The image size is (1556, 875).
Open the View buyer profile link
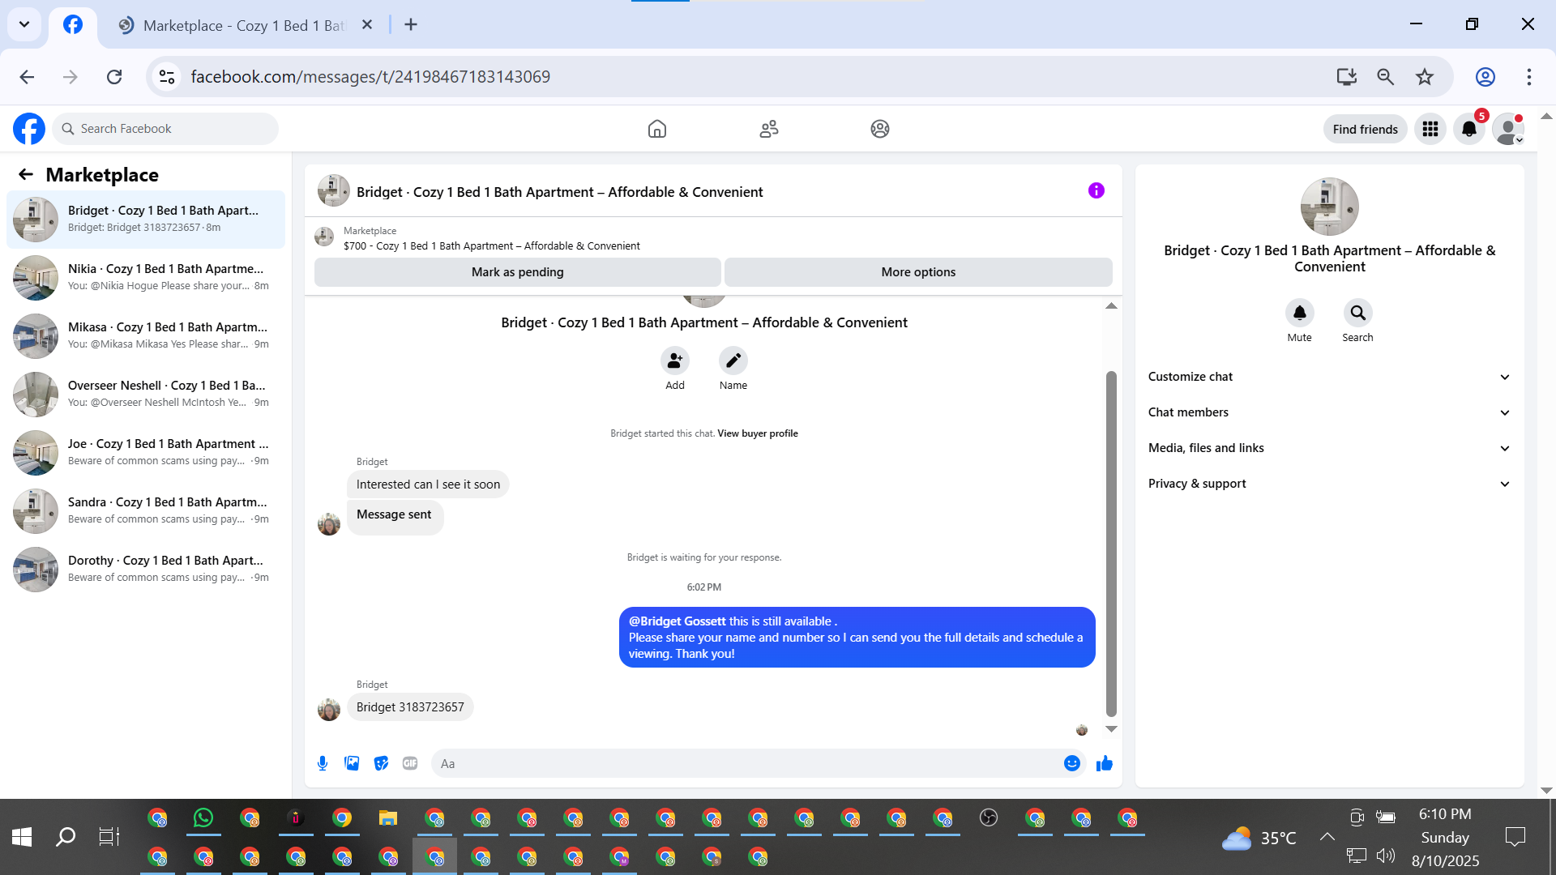757,433
